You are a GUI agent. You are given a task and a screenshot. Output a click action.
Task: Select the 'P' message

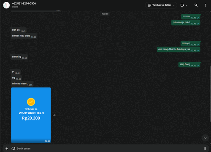coord(16,72)
